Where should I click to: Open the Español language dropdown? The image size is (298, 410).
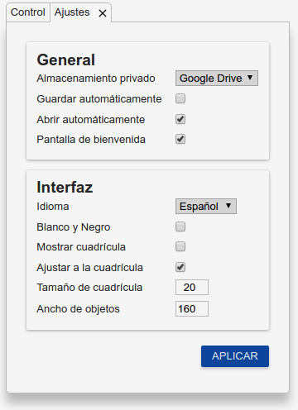point(206,206)
